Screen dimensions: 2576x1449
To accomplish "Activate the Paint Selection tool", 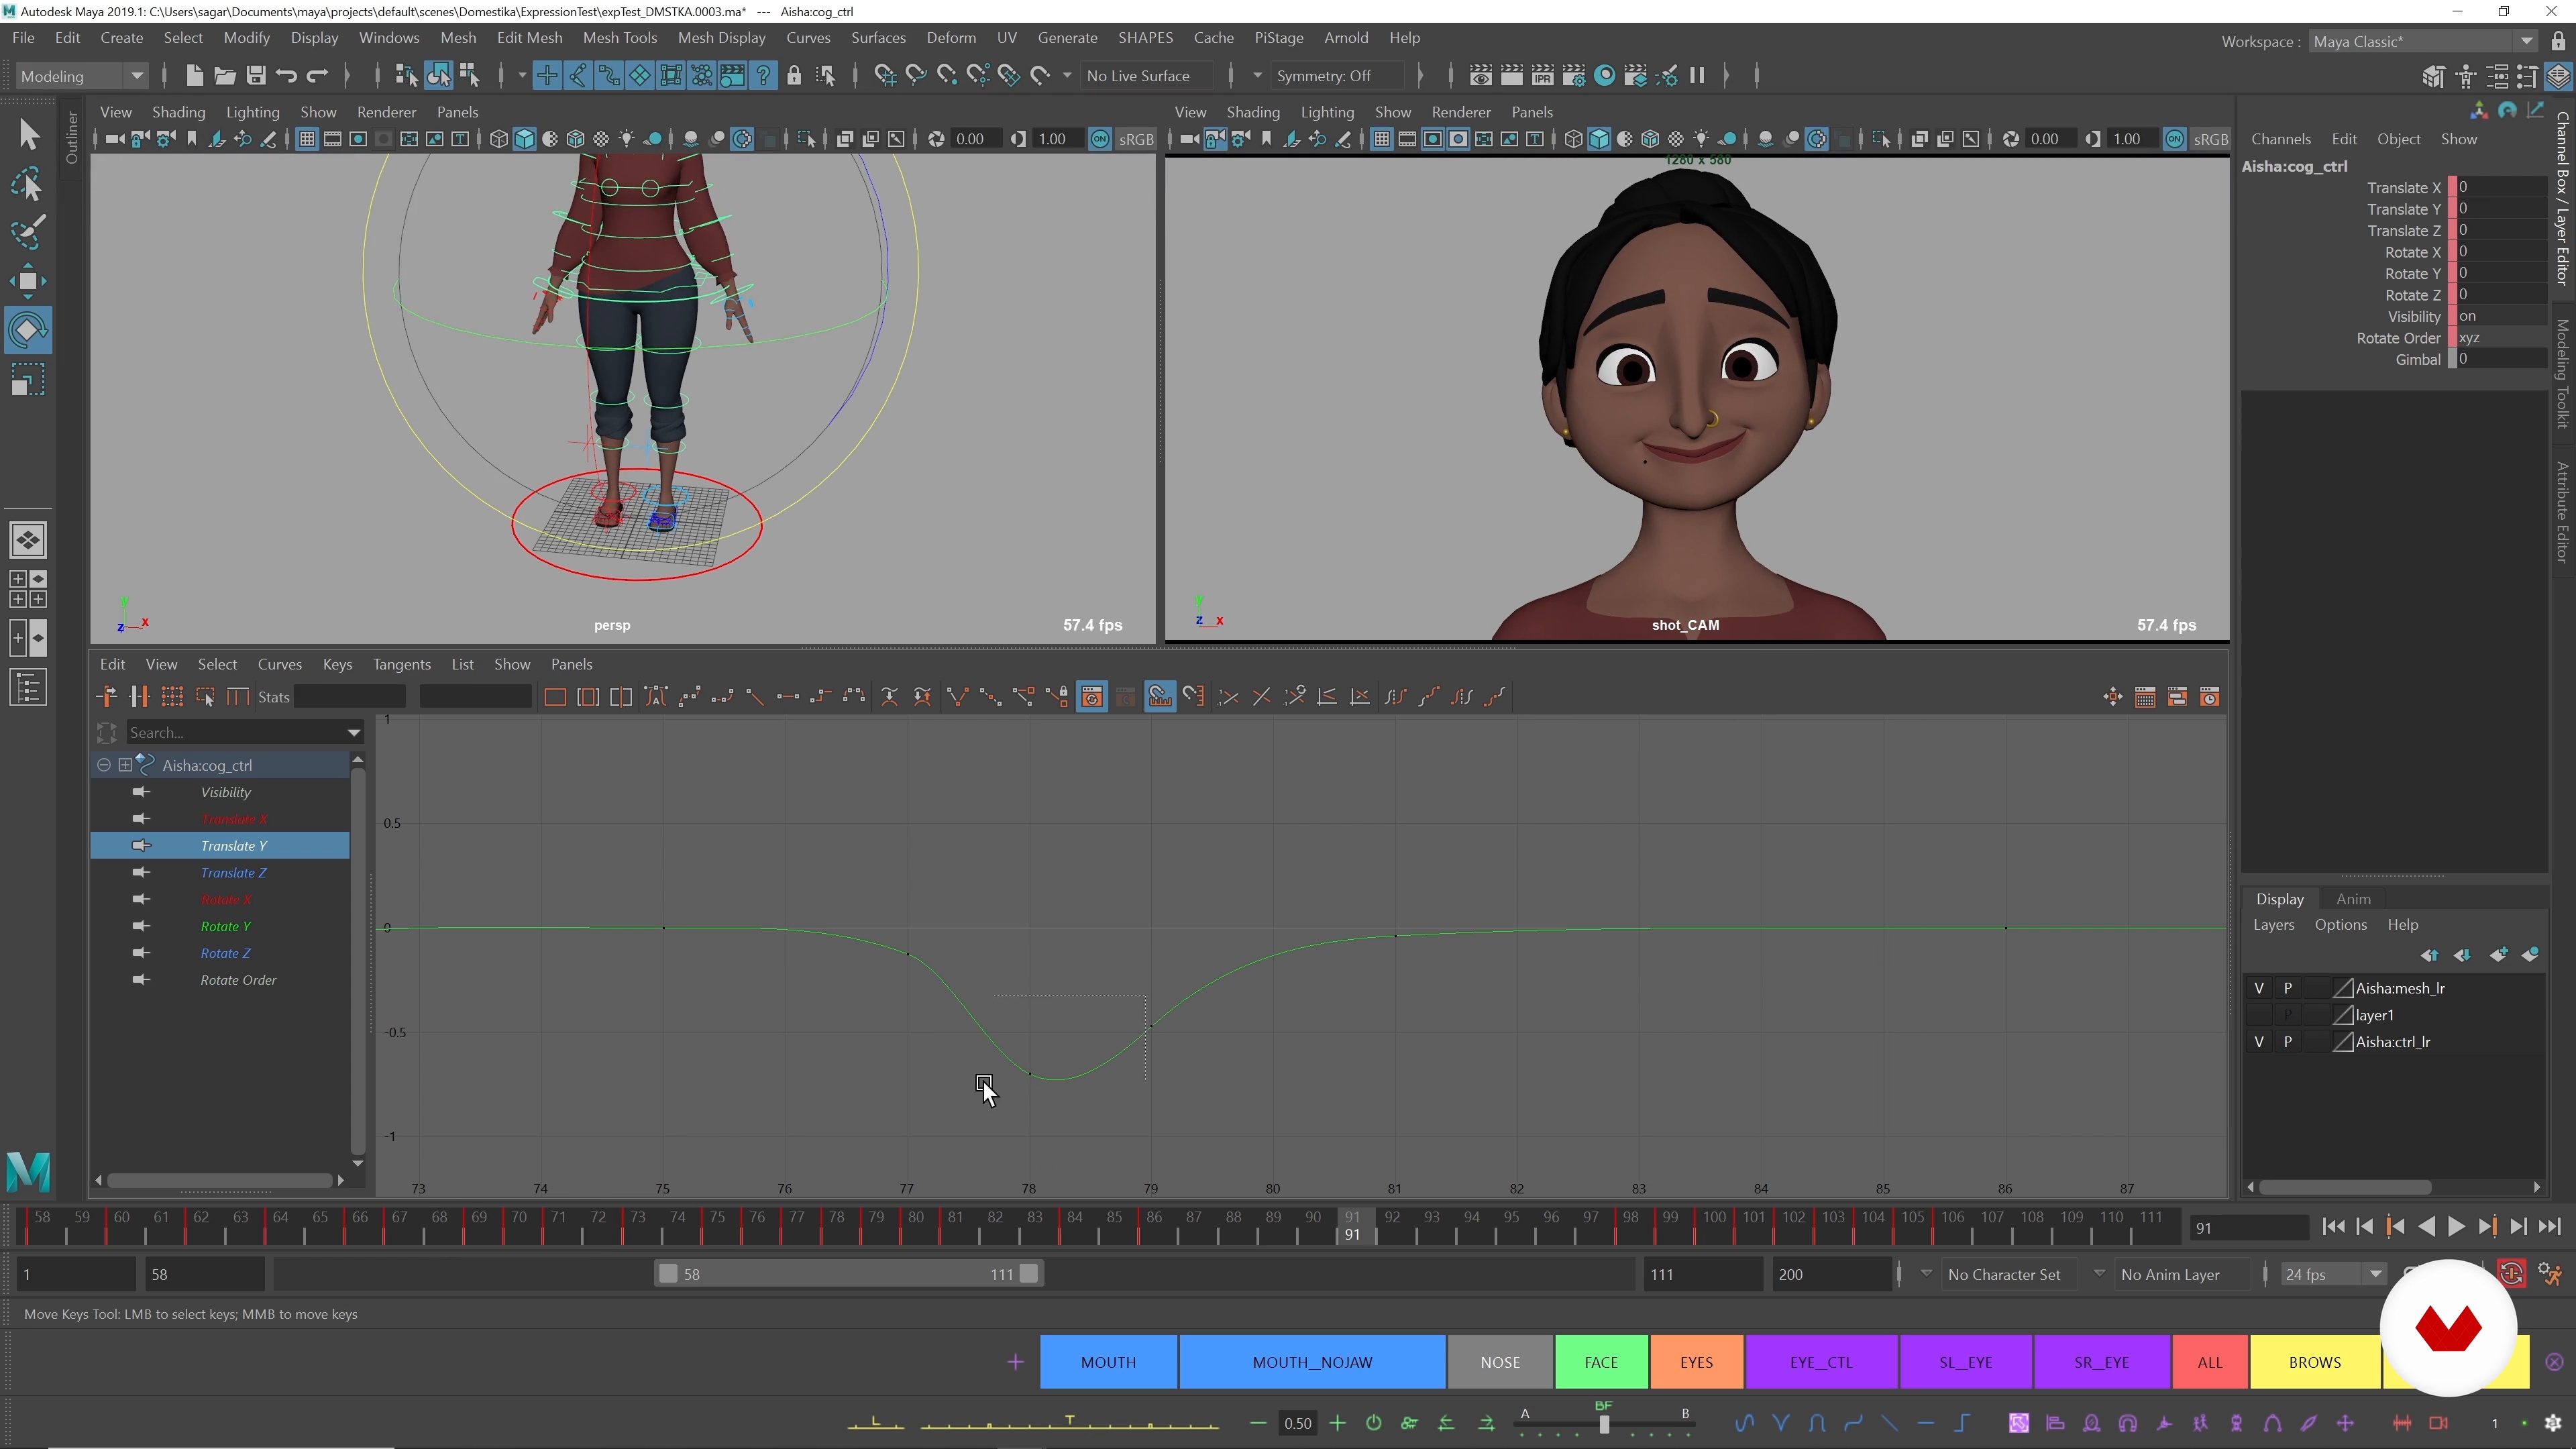I will coord(28,233).
